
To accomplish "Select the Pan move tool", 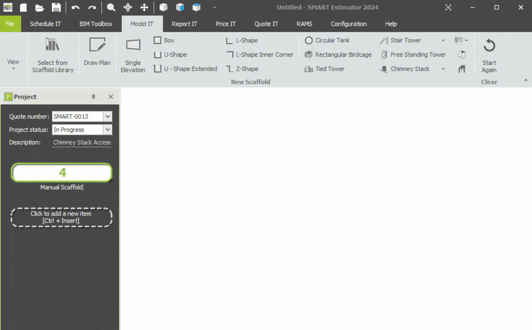I will pyautogui.click(x=144, y=7).
